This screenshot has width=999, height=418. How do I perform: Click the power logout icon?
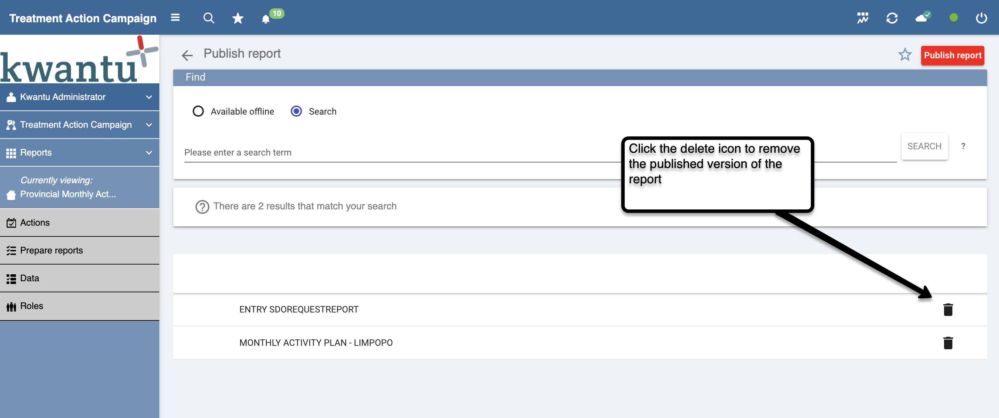(981, 18)
